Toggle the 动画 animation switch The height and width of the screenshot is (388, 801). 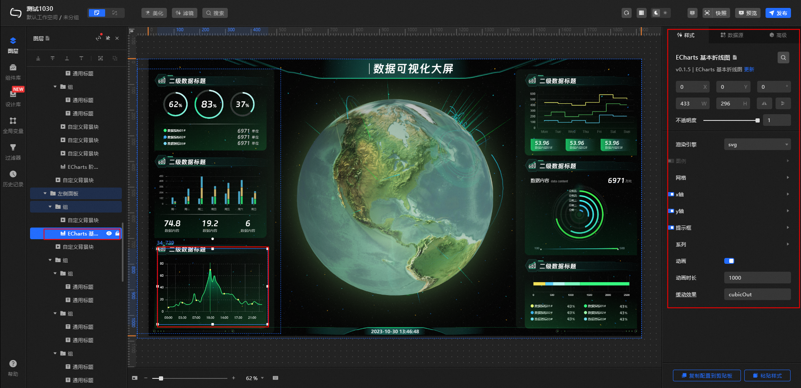coord(729,261)
